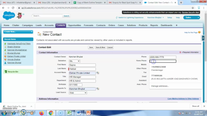Click the Birthdate field
This screenshot has width=207, height=116.
[76, 85]
